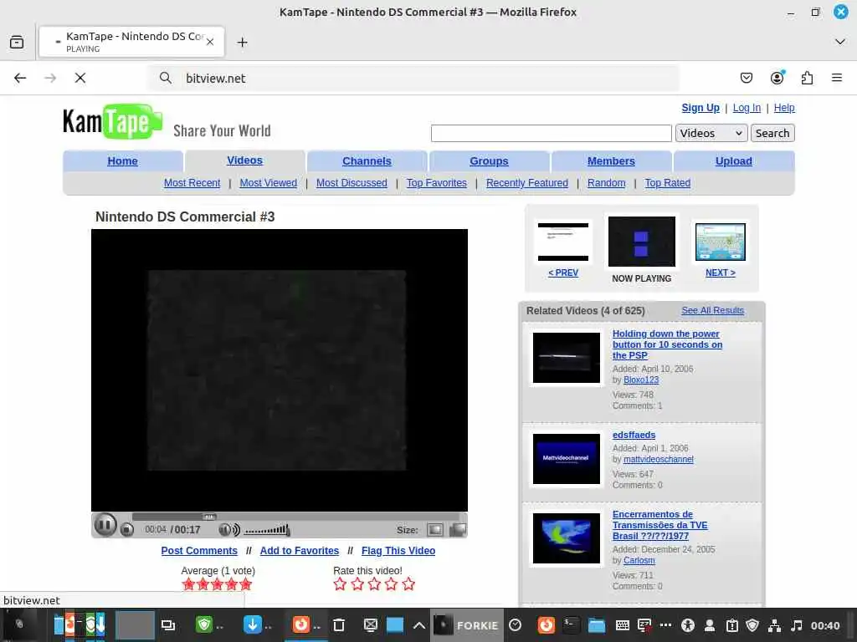857x642 pixels.
Task: Open the Top Favorites link
Action: (x=436, y=183)
